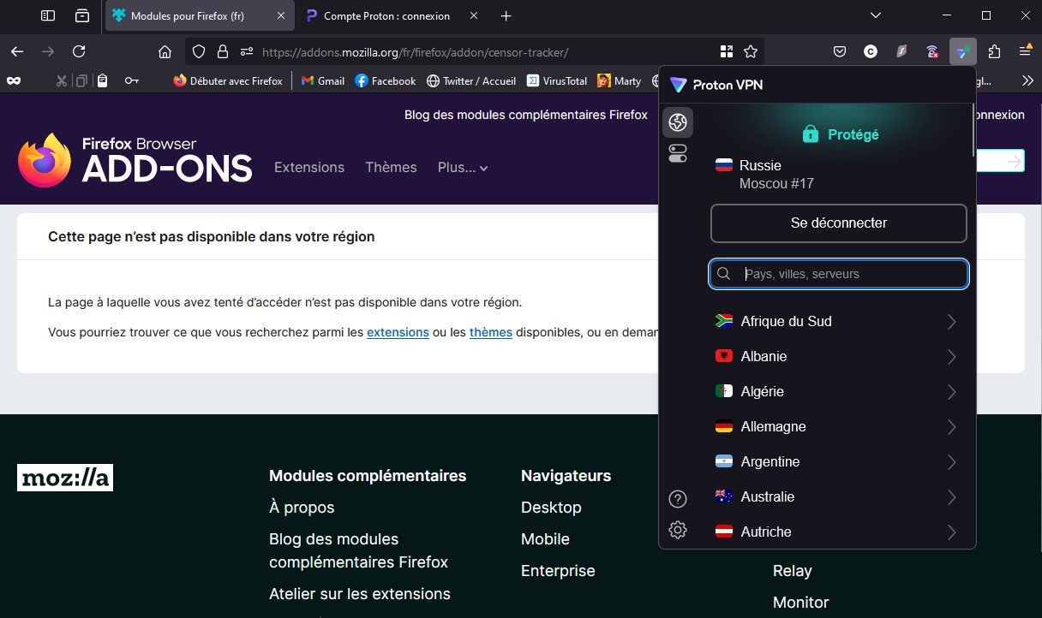The image size is (1042, 618).
Task: Open tracking protection shield icon
Action: click(x=199, y=51)
